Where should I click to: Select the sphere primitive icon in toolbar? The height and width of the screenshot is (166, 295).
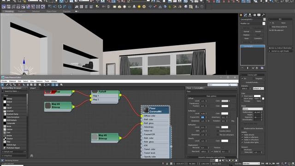[x=124, y=7]
